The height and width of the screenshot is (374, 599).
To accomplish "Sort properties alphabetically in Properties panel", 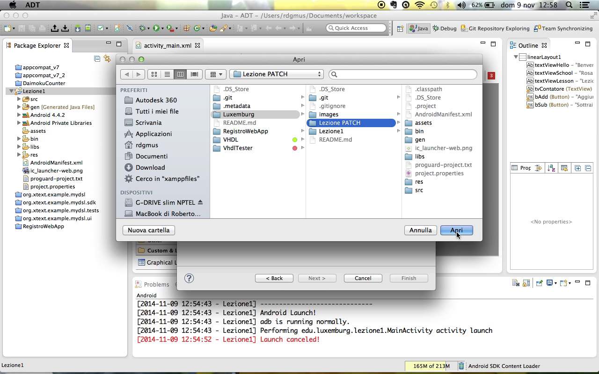I will coord(551,168).
